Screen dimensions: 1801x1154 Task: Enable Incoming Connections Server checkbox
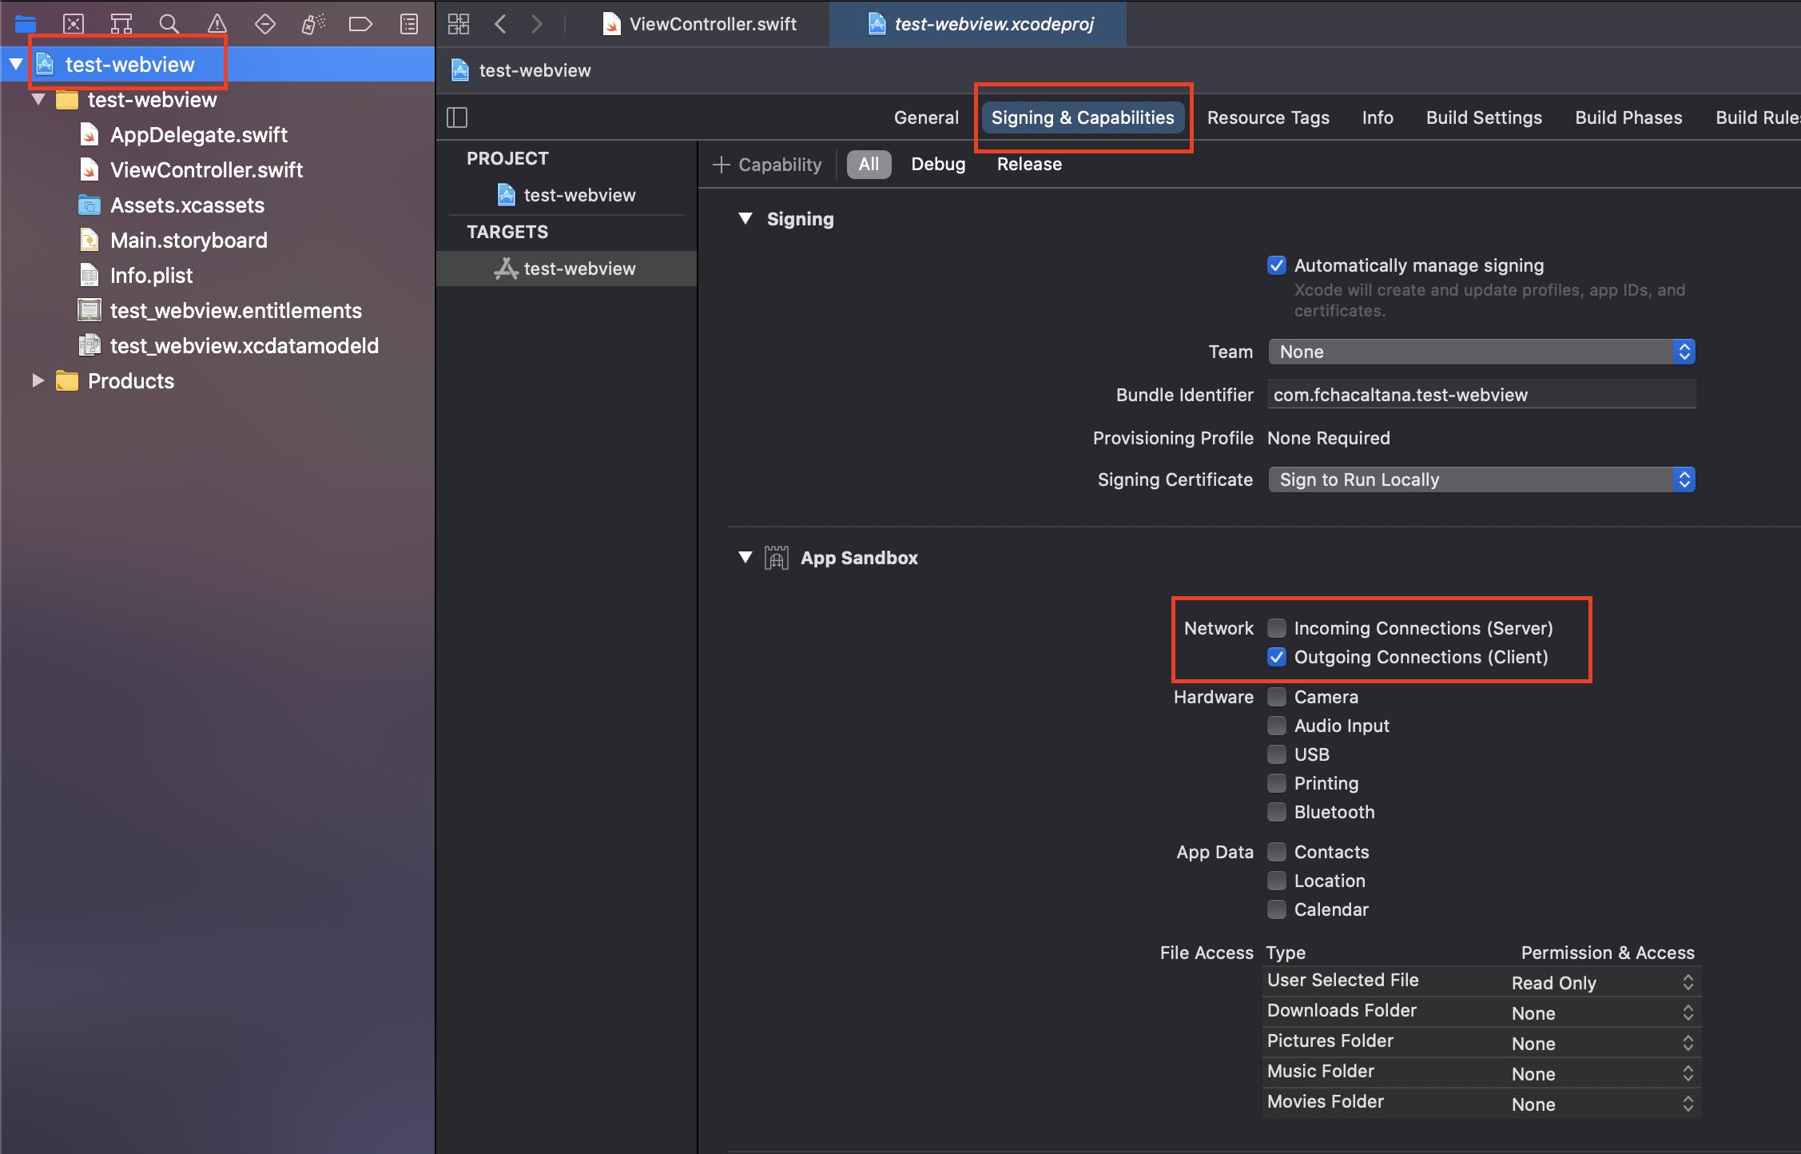coord(1274,627)
